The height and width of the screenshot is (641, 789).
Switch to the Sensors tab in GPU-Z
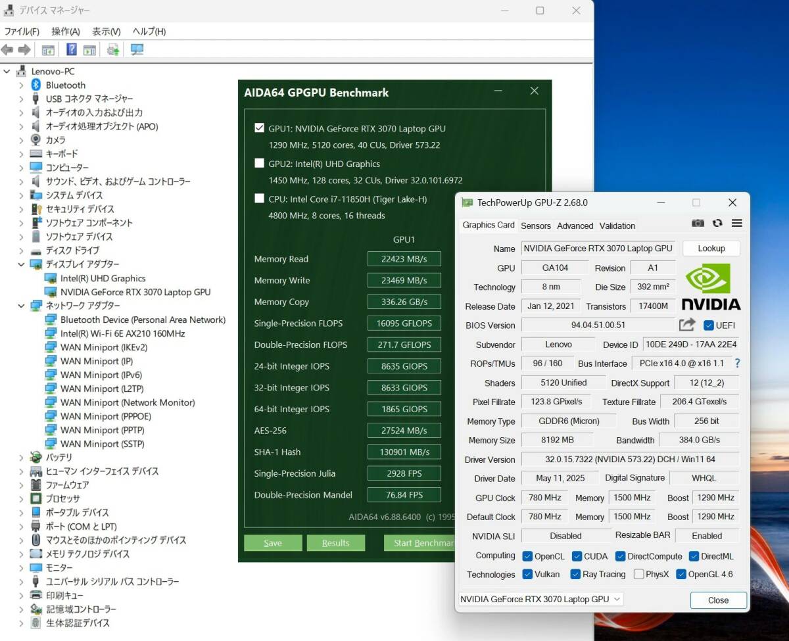[x=536, y=226]
